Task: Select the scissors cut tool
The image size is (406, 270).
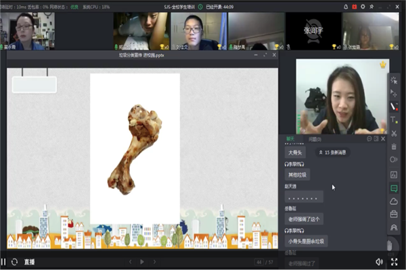Action: pyautogui.click(x=394, y=134)
